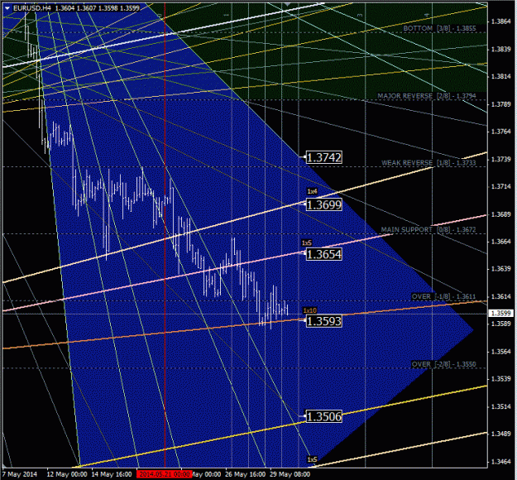Click 1.3614 on the price scale

(x=500, y=296)
